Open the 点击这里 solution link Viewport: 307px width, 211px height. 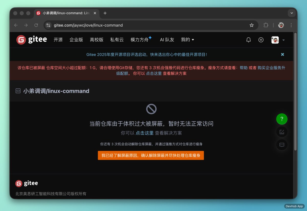click(x=144, y=133)
